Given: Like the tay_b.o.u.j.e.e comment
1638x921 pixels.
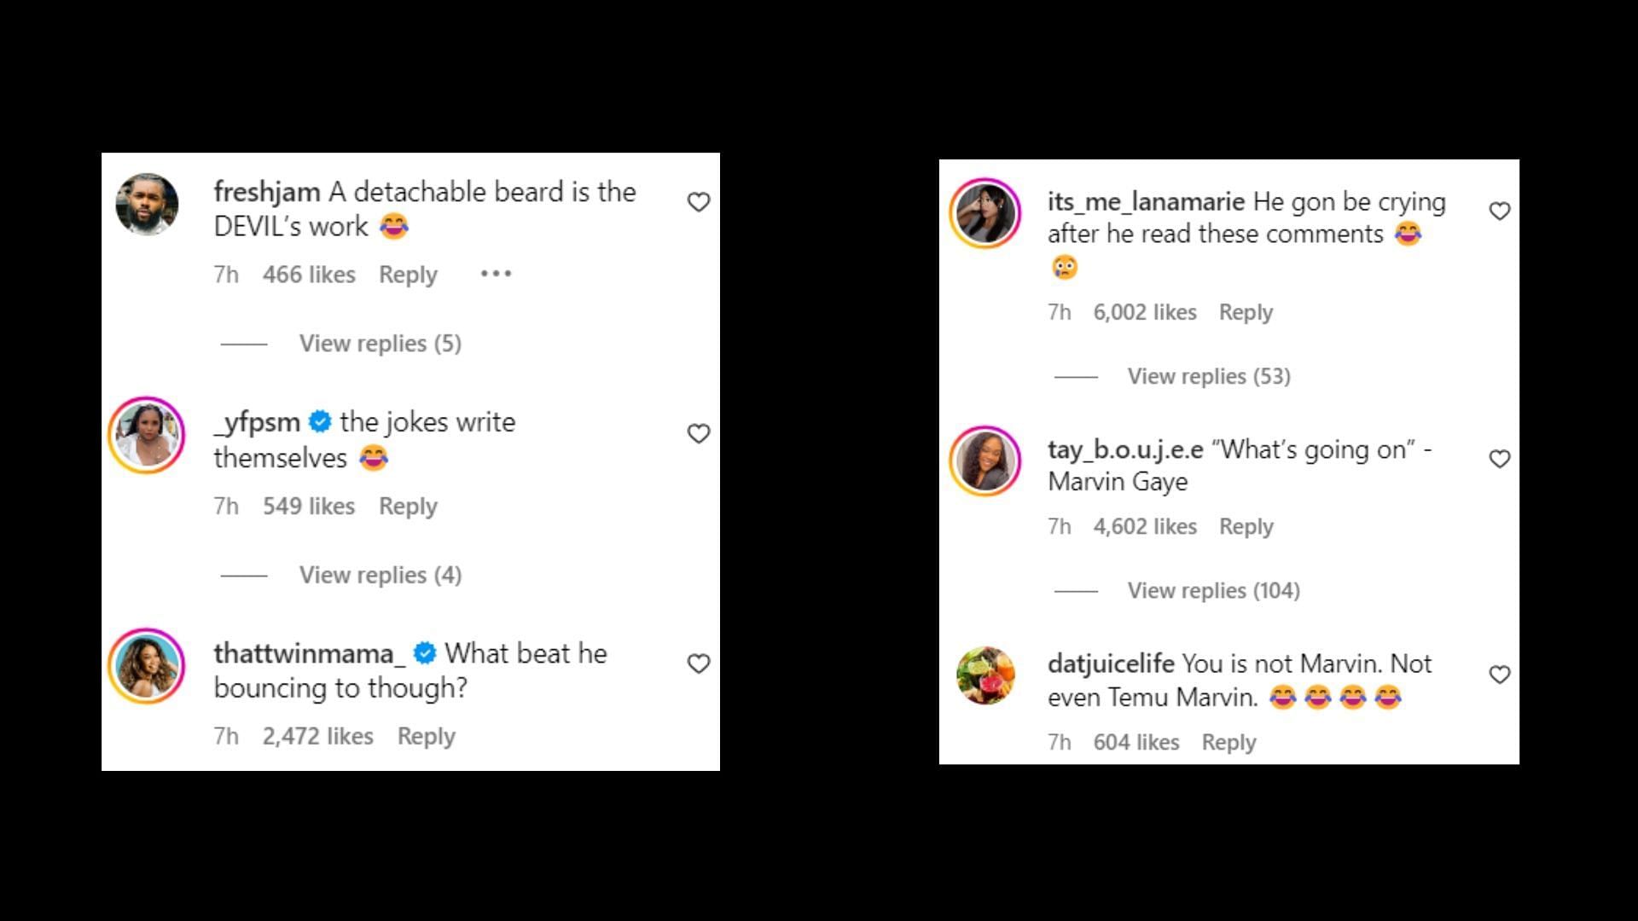Looking at the screenshot, I should point(1500,458).
